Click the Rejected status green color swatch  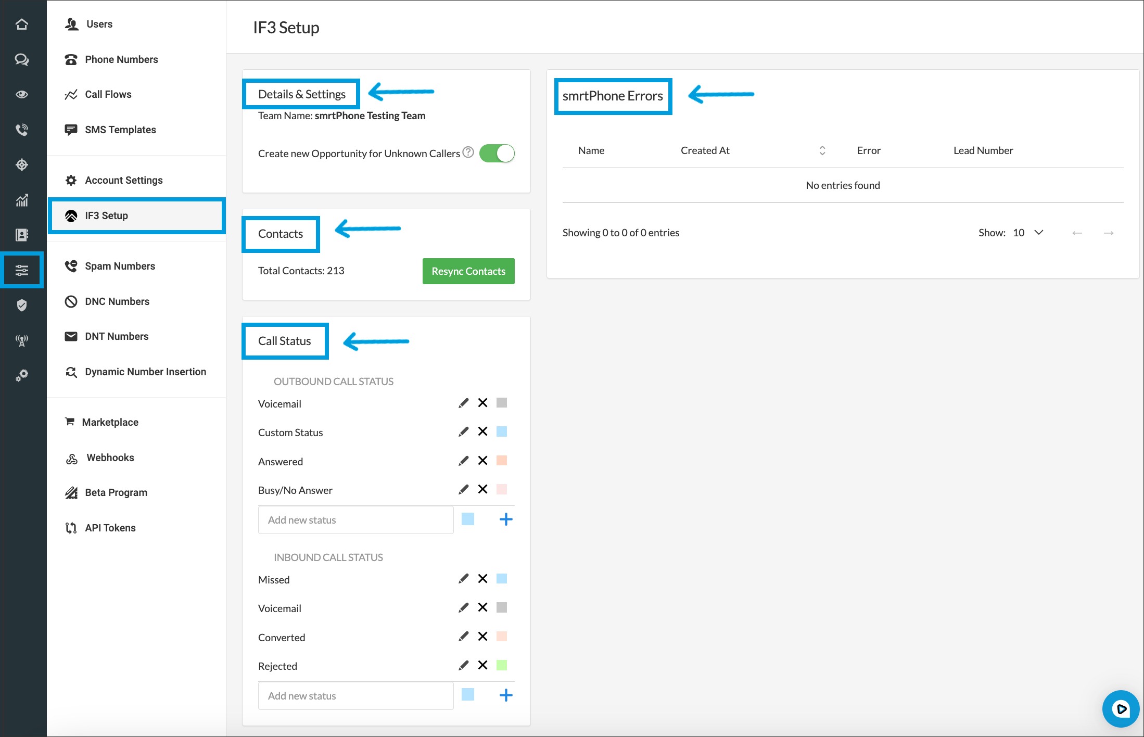click(501, 665)
